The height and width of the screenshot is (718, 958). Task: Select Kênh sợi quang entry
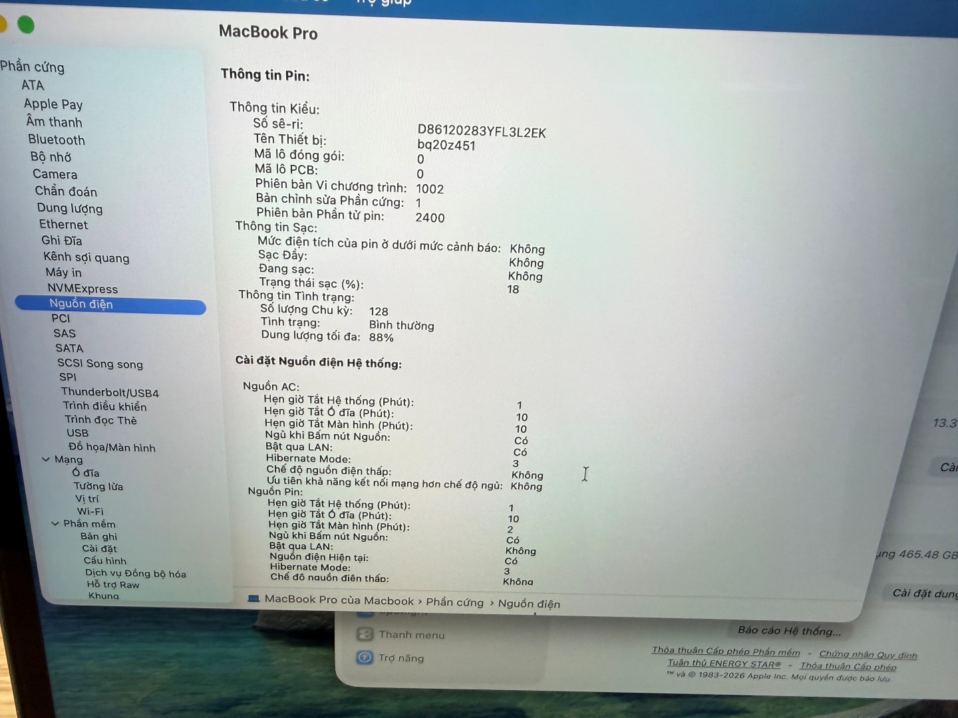[x=86, y=257]
